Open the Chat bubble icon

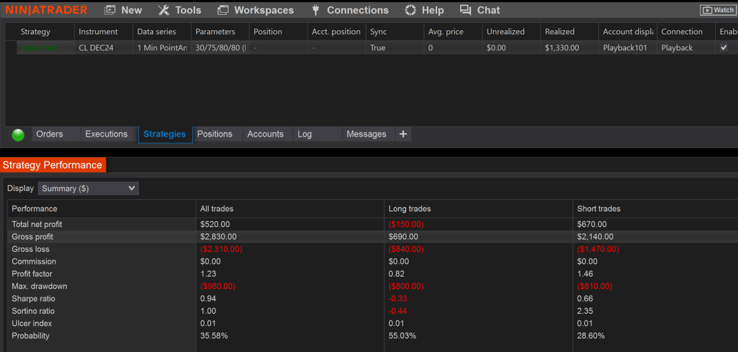coord(465,10)
